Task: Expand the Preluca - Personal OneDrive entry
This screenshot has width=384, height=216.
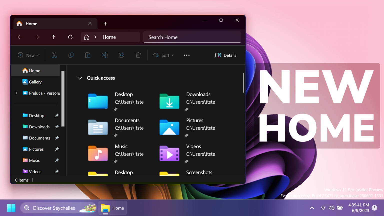Action: (16, 93)
